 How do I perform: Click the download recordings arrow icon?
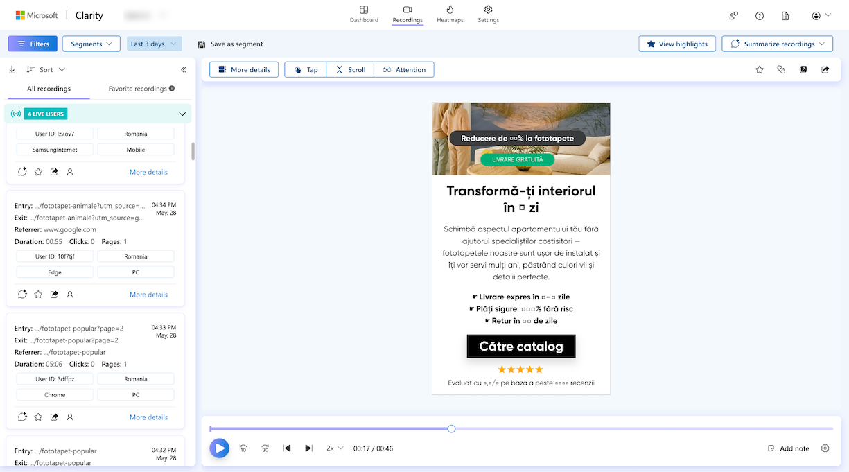(x=12, y=69)
